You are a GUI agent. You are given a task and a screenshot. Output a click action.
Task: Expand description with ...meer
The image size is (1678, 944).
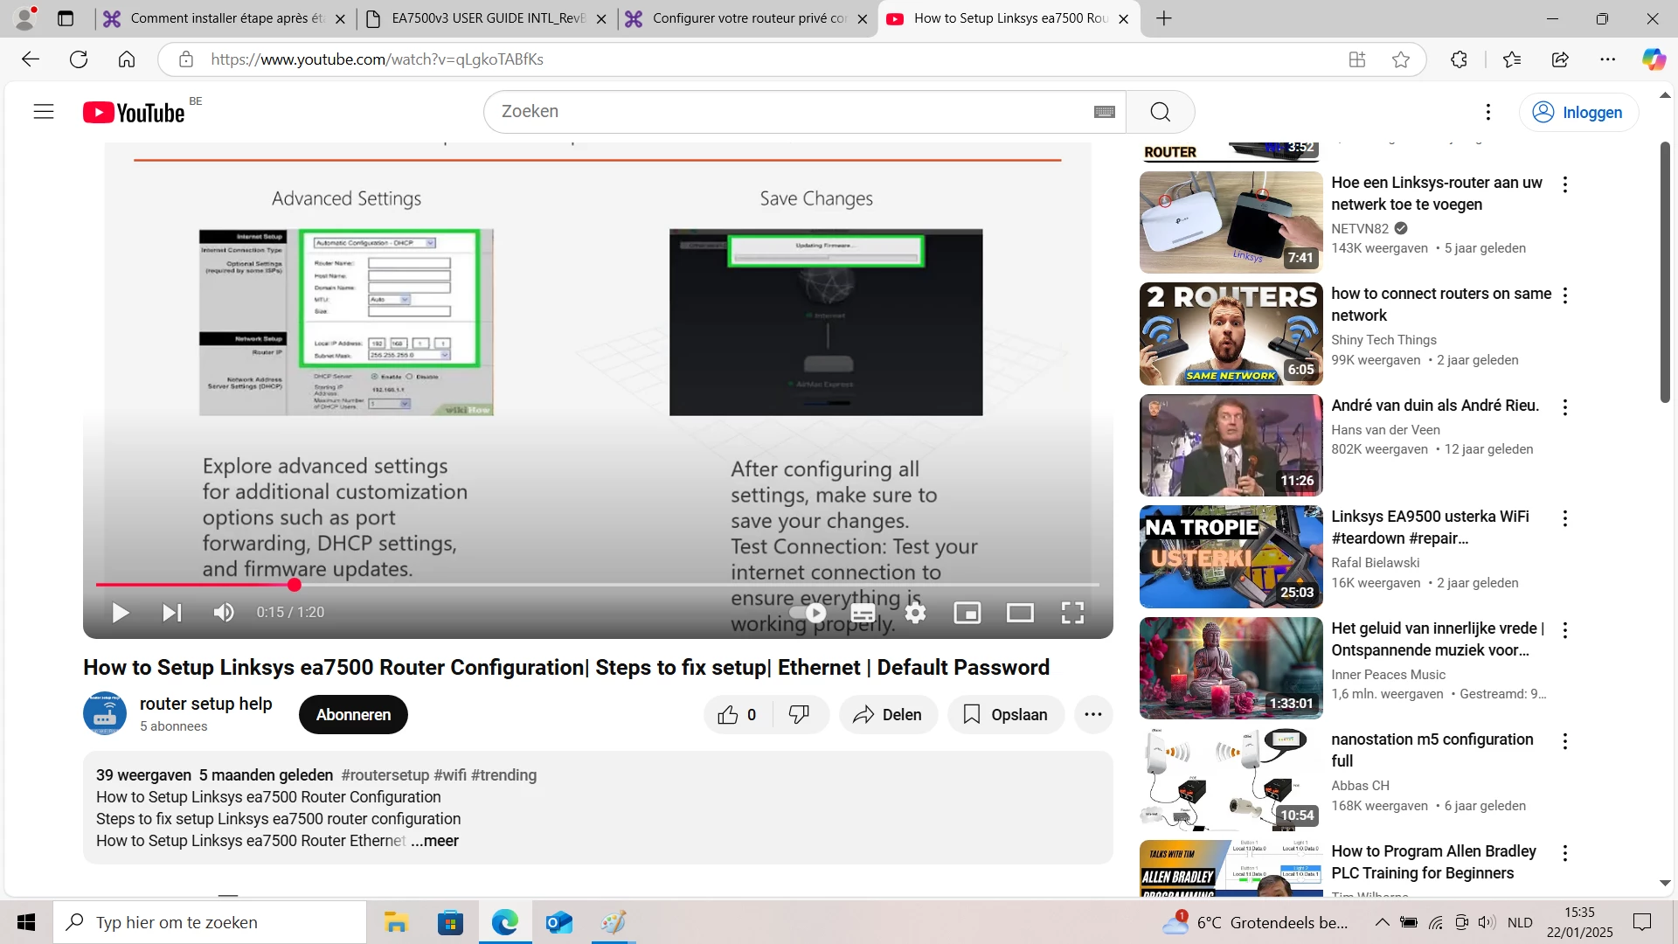click(x=435, y=841)
